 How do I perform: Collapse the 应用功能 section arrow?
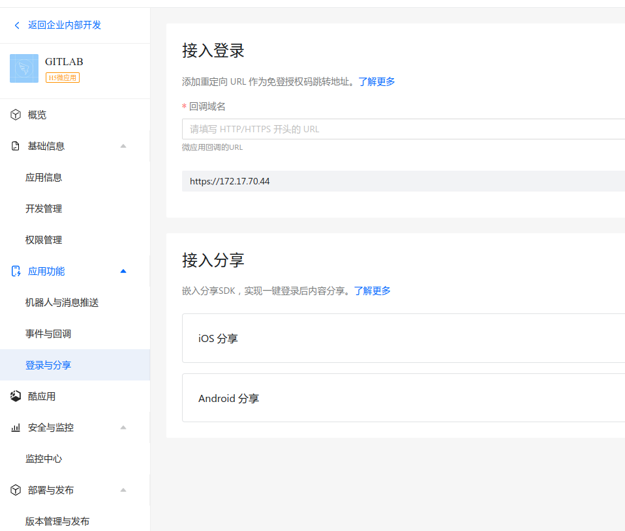pos(123,271)
